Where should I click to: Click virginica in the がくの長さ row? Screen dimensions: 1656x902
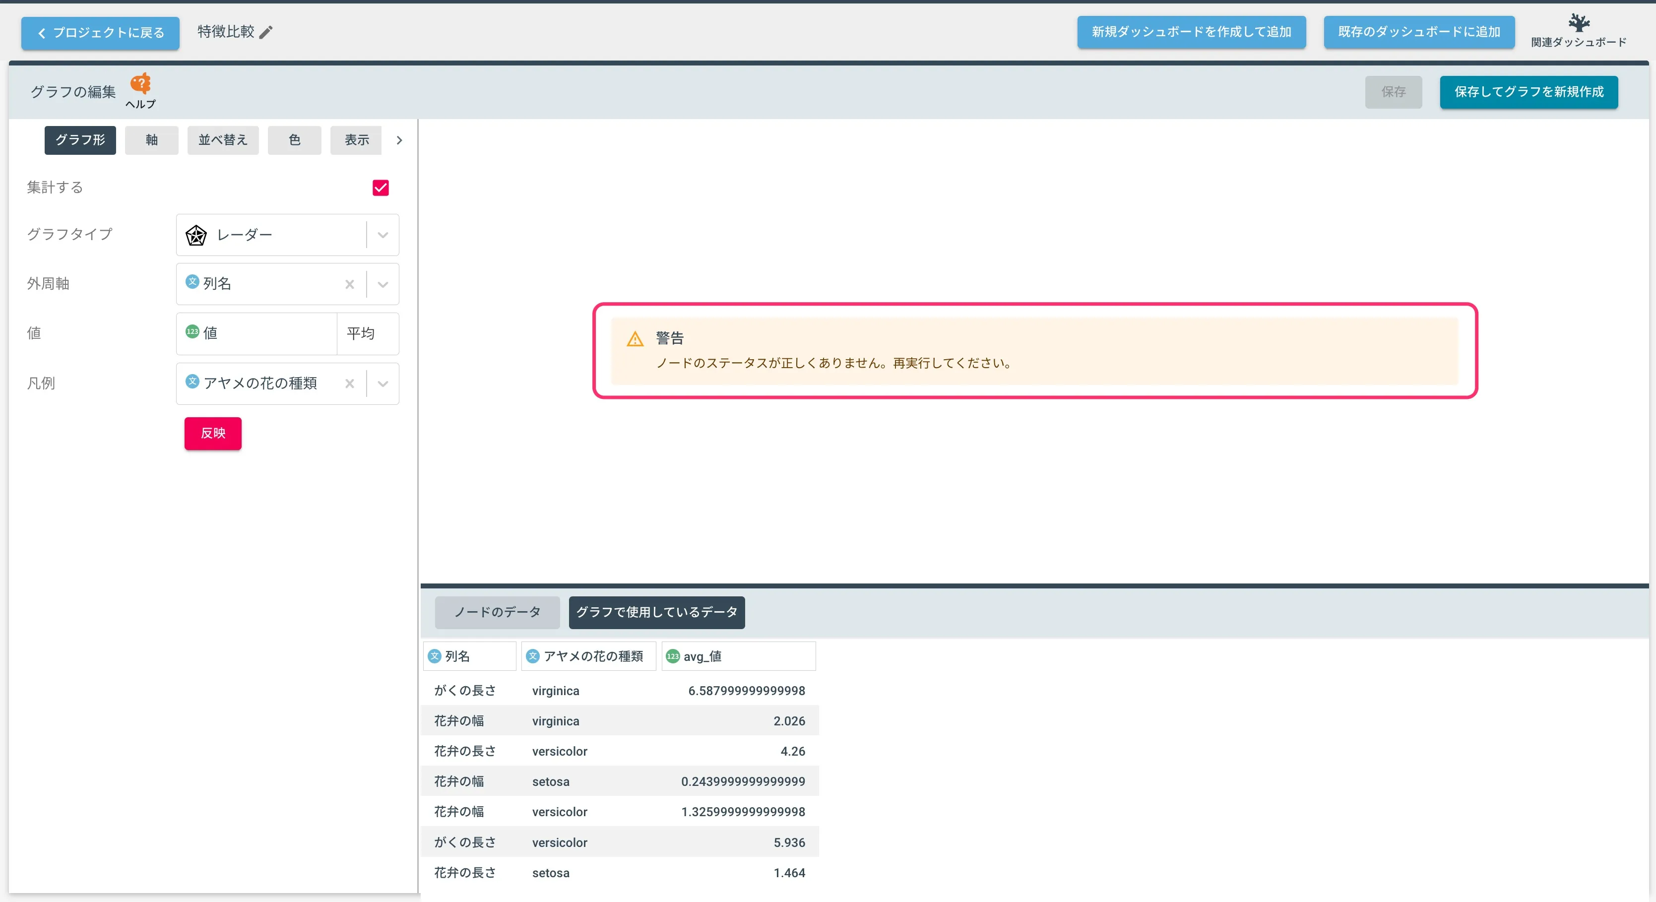point(556,691)
